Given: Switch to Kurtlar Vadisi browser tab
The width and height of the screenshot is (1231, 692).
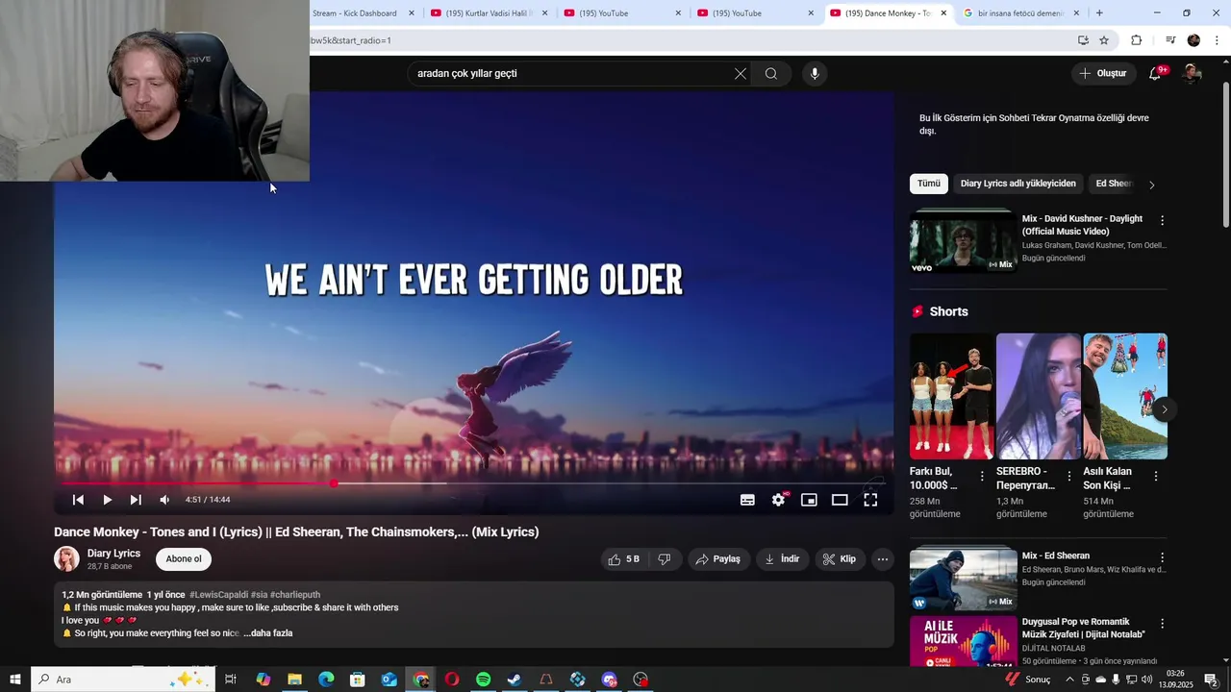Looking at the screenshot, I should (x=490, y=13).
